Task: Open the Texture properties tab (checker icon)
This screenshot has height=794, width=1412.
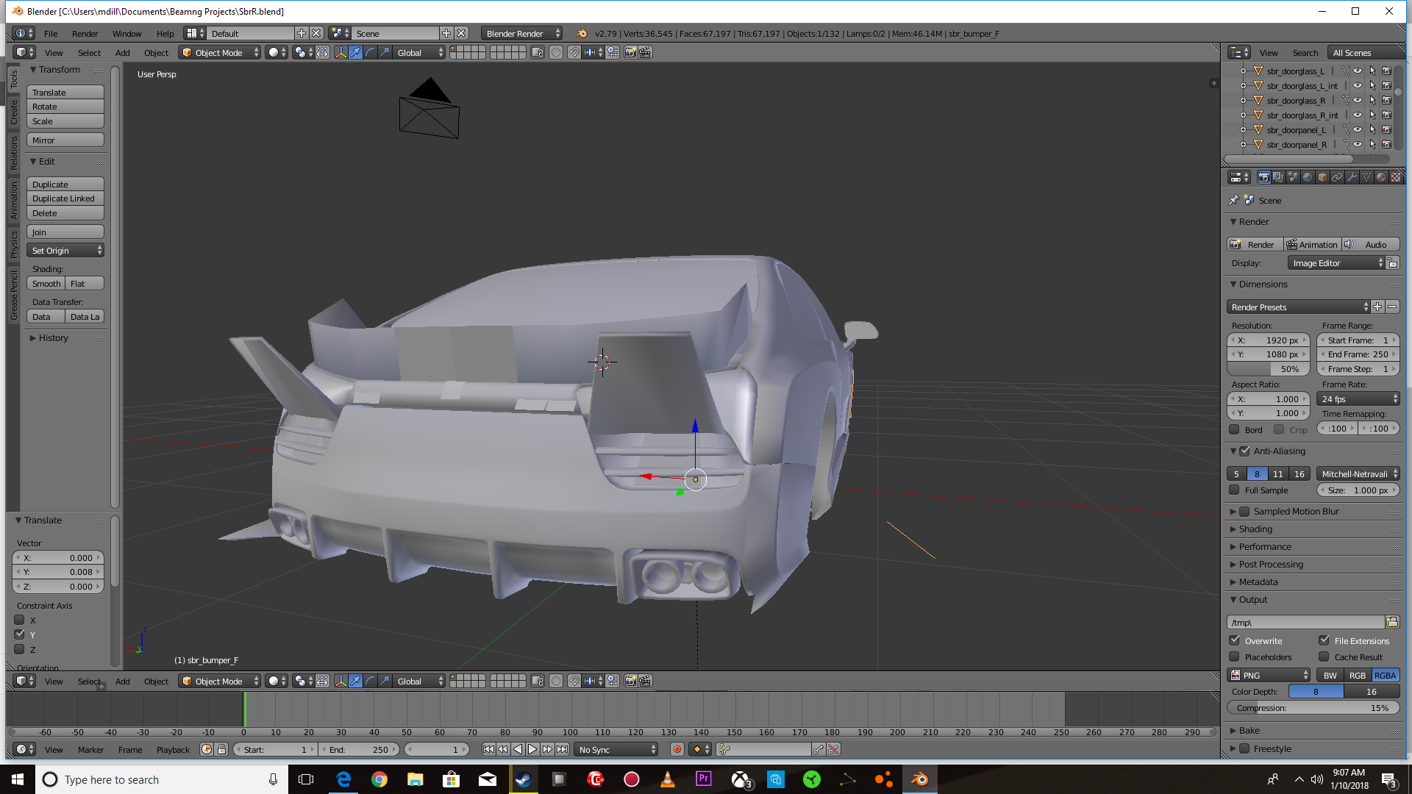Action: (1396, 177)
